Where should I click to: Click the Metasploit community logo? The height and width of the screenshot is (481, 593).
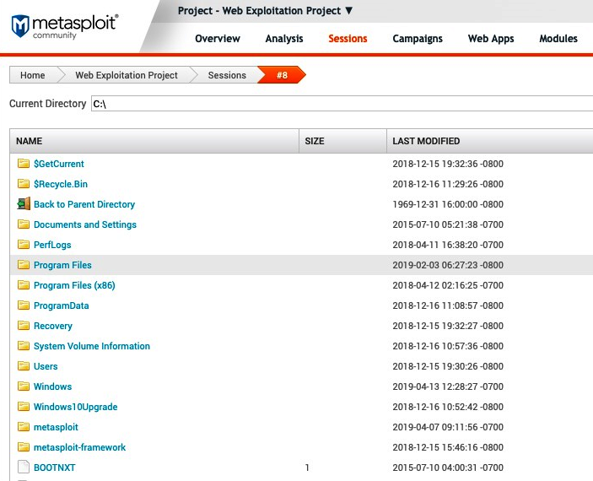(65, 26)
